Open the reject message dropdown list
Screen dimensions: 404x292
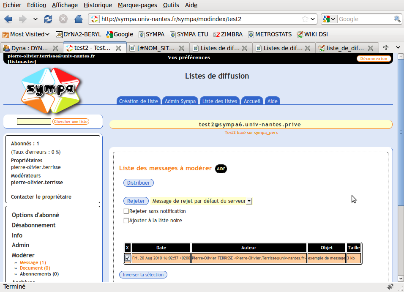(x=249, y=202)
